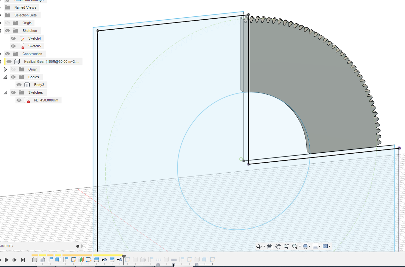Click the Named Views folder icon

click(x=7, y=7)
